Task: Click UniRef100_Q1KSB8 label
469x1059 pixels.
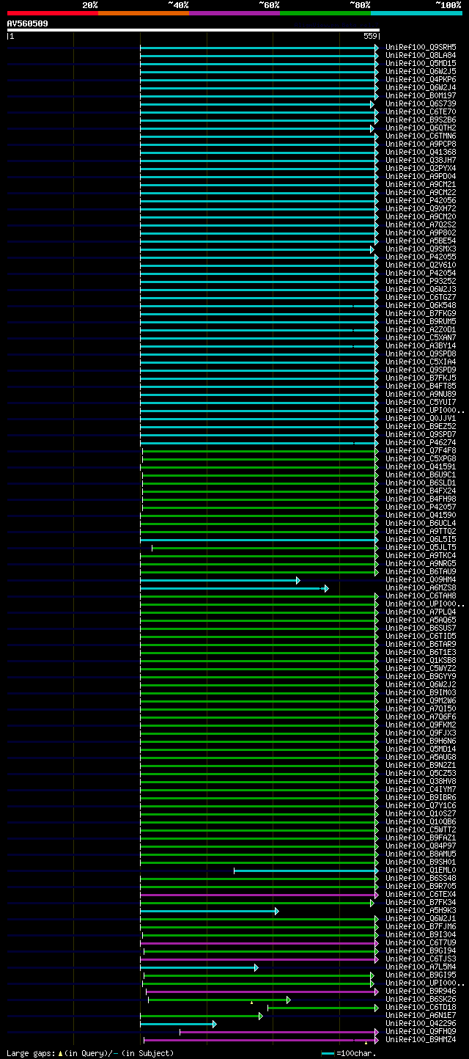Action: point(421,660)
